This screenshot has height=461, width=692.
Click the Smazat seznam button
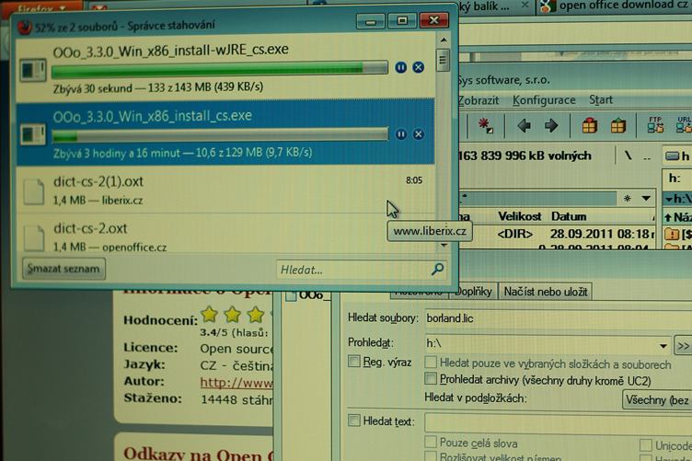pyautogui.click(x=63, y=269)
